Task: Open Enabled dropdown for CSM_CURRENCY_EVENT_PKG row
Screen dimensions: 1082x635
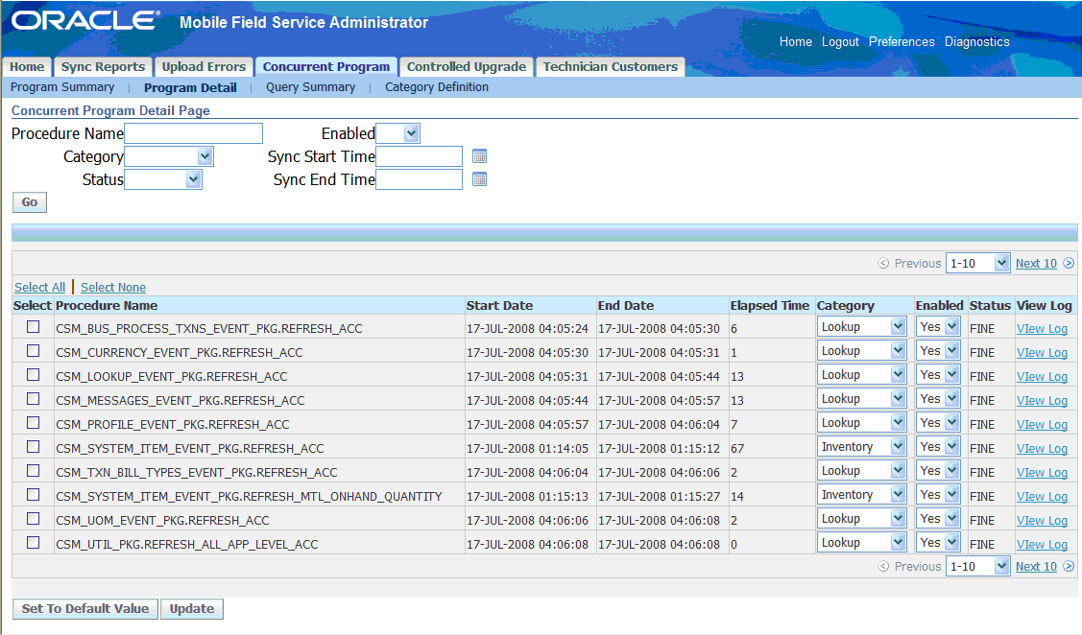Action: point(939,351)
